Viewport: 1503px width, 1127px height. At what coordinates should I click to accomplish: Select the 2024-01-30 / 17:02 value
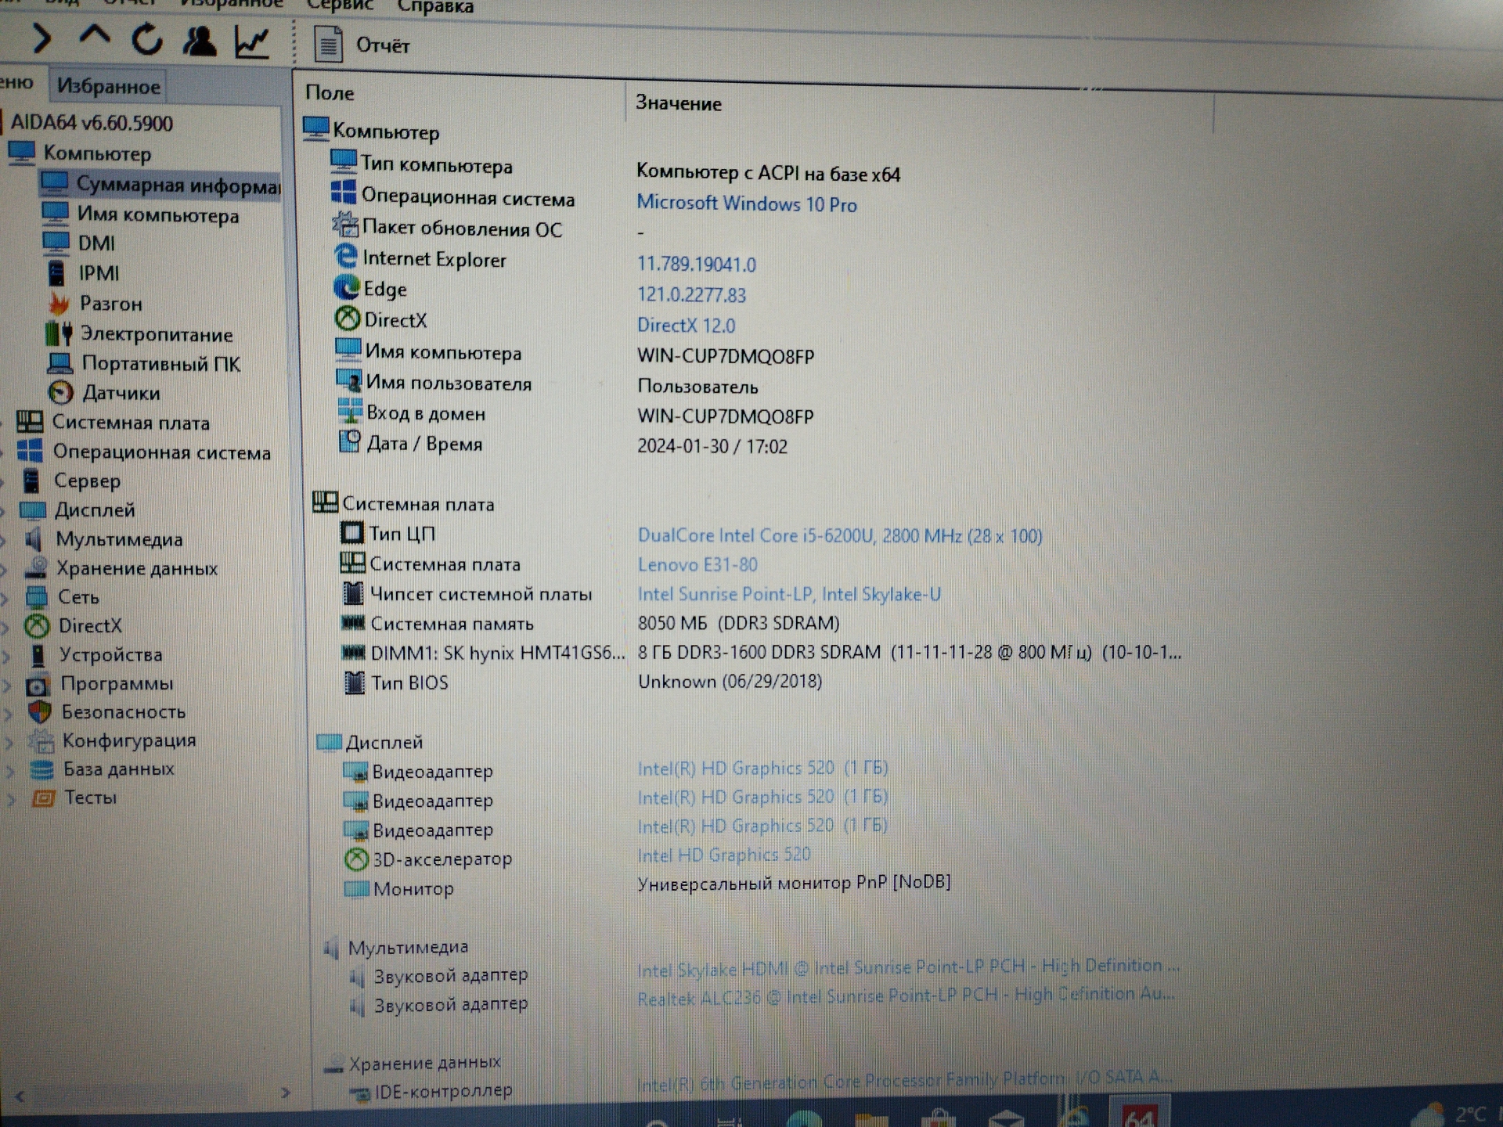point(712,446)
